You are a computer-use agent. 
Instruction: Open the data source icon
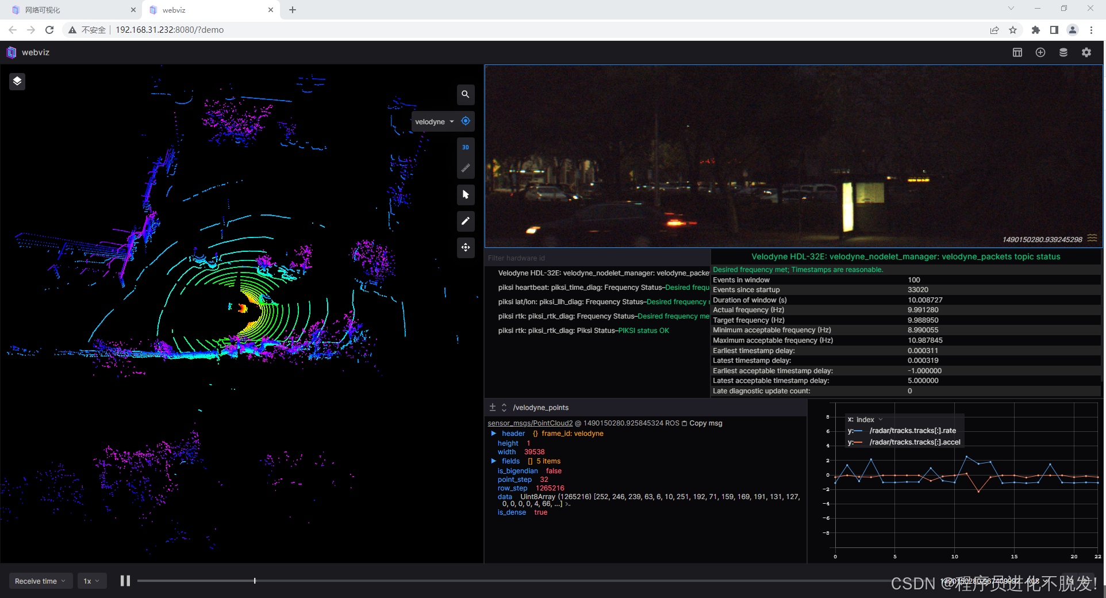(x=1063, y=52)
